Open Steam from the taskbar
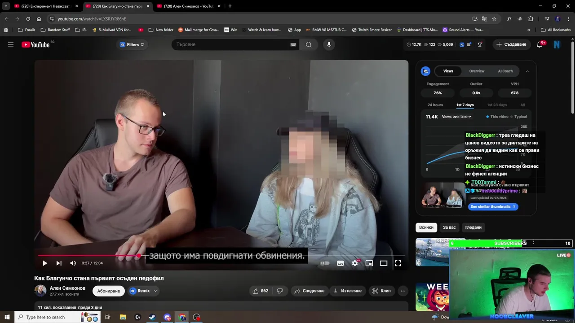The image size is (575, 323). click(x=152, y=317)
